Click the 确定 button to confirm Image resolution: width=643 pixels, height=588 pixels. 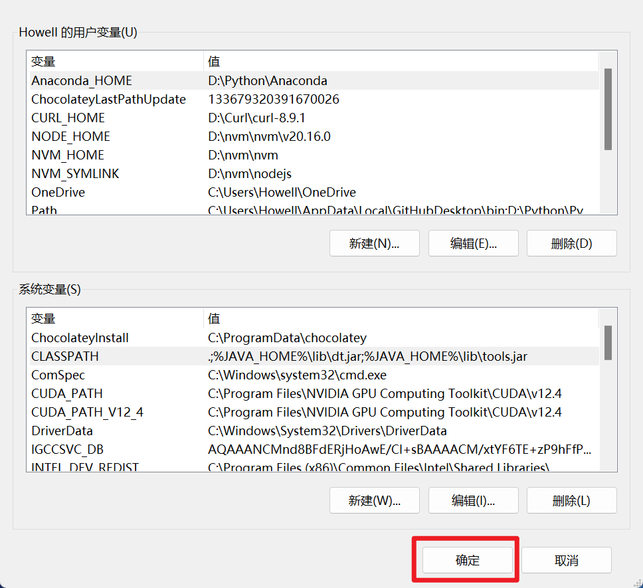coord(467,560)
